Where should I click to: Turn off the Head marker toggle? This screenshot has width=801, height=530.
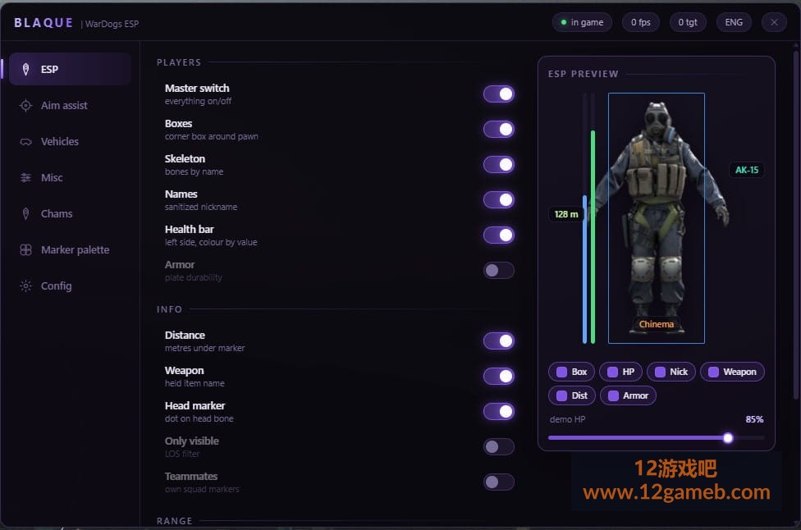tap(499, 411)
